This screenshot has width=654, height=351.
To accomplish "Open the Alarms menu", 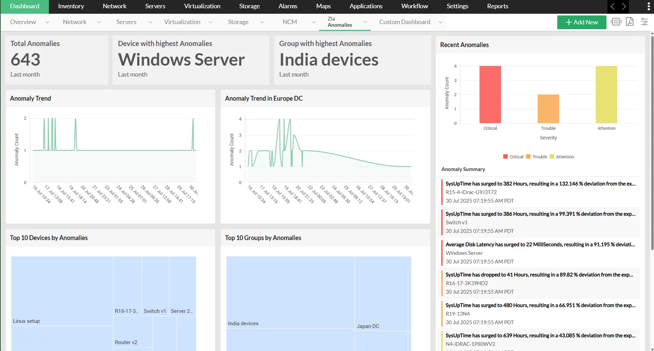I will [287, 6].
